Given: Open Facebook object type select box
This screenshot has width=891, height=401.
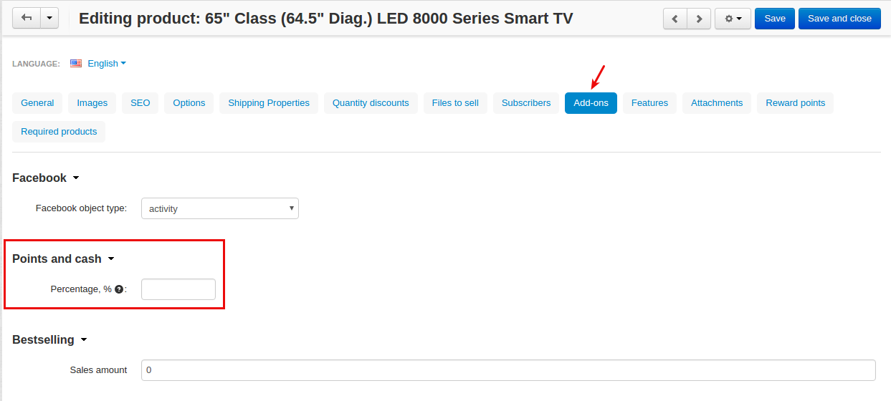Looking at the screenshot, I should (220, 208).
